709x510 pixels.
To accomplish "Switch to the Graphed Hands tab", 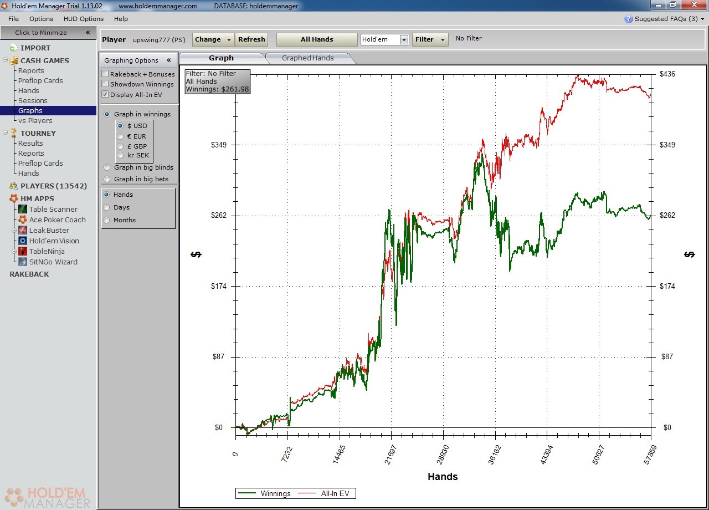I will 307,58.
